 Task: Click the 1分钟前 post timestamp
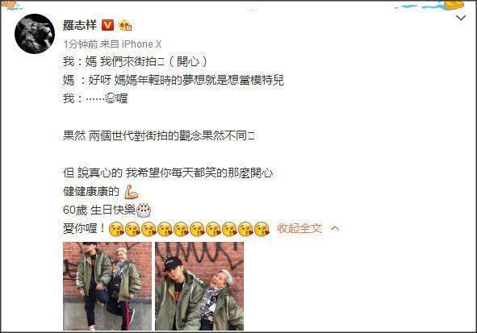81,44
